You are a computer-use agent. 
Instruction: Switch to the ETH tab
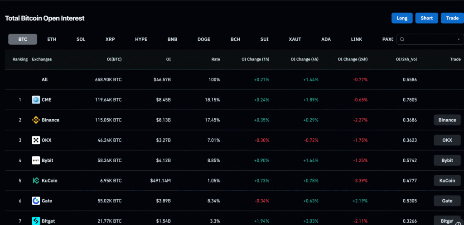pyautogui.click(x=52, y=39)
